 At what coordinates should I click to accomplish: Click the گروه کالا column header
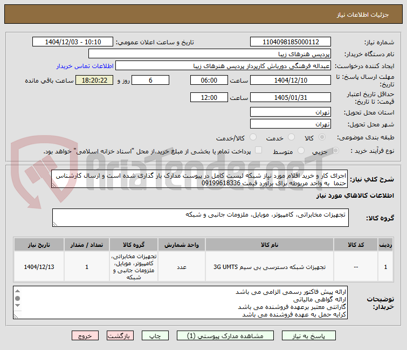(x=133, y=245)
